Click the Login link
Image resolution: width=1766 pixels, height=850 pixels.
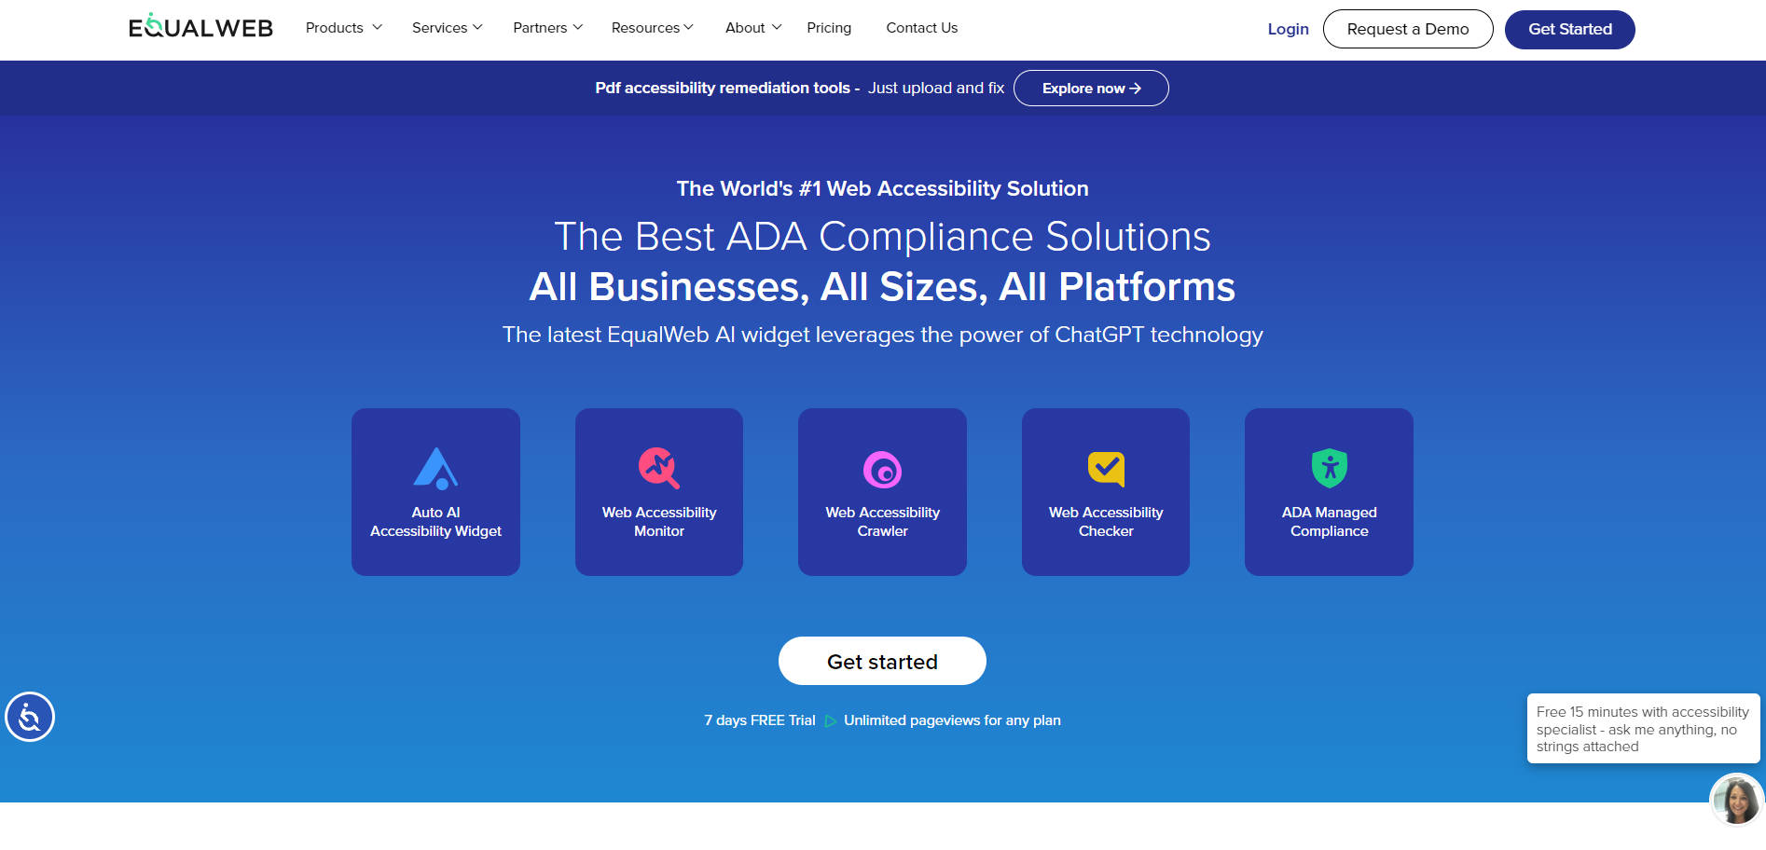pos(1288,29)
